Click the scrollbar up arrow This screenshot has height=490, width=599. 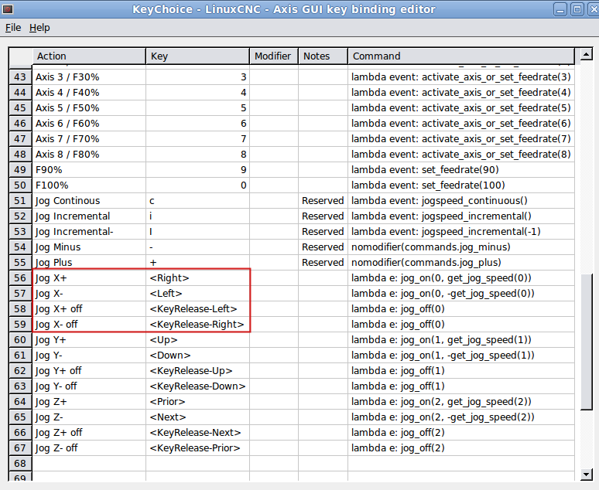click(586, 54)
